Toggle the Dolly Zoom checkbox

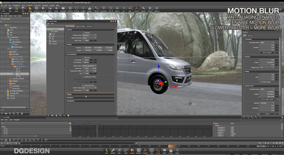point(83,57)
